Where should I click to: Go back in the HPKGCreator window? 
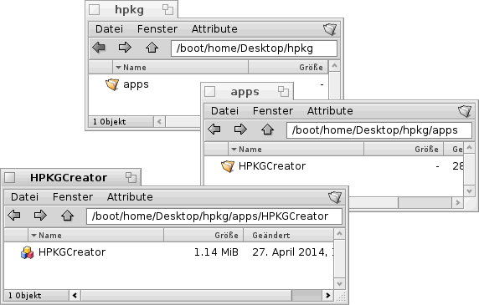(x=14, y=216)
